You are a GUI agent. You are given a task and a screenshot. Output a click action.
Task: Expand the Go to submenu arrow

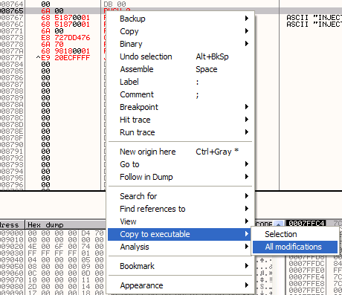point(247,164)
